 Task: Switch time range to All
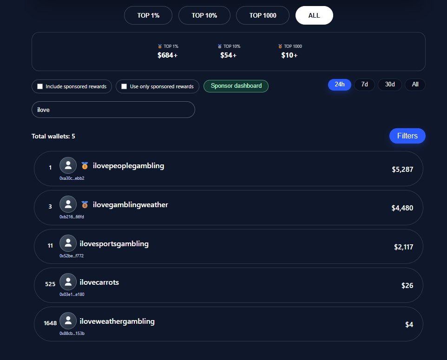coord(415,85)
